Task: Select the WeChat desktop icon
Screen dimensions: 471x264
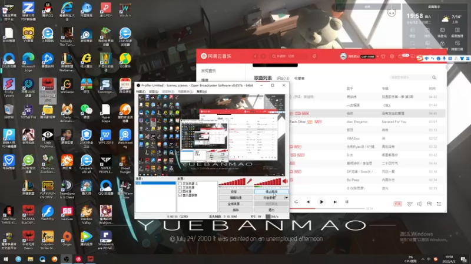Action: (86, 111)
